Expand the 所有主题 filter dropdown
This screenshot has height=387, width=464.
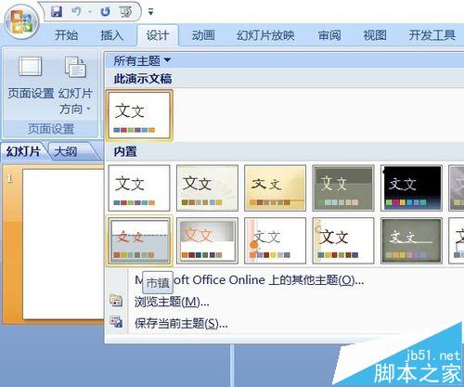click(x=142, y=60)
